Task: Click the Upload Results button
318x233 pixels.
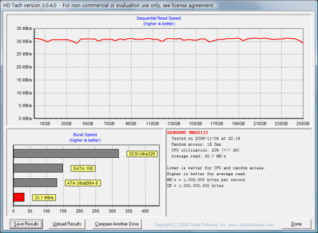Action: click(x=67, y=224)
